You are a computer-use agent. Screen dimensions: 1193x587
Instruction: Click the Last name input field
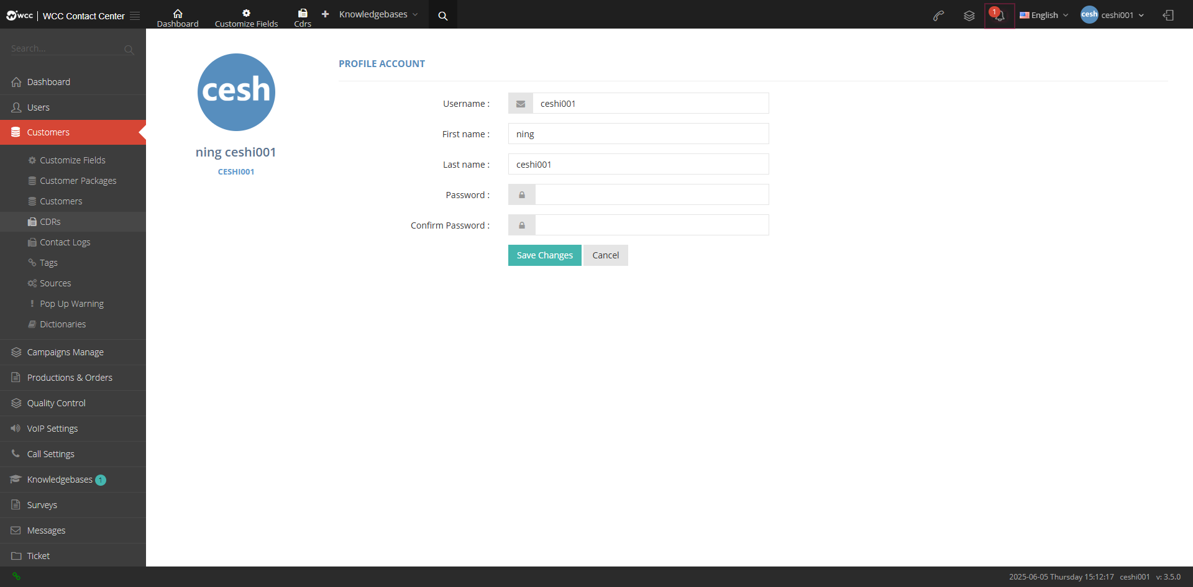click(x=638, y=164)
